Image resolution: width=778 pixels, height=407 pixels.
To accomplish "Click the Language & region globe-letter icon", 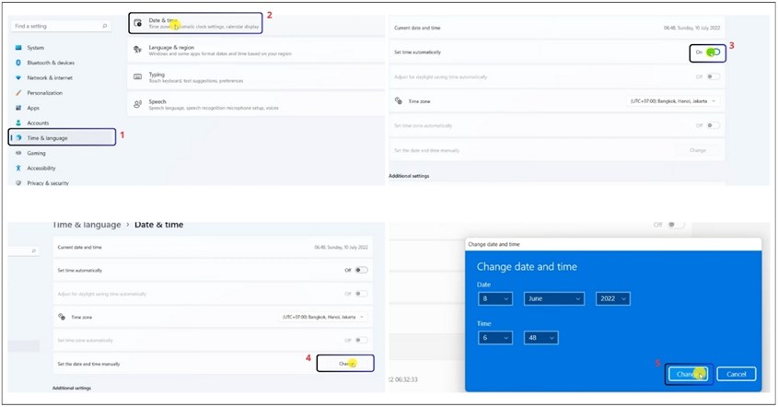I will click(x=137, y=50).
